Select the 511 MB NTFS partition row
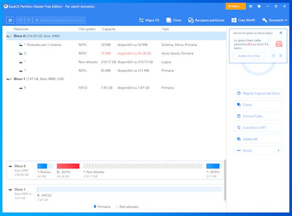Viewport: 292px width, 216px height. point(116,70)
